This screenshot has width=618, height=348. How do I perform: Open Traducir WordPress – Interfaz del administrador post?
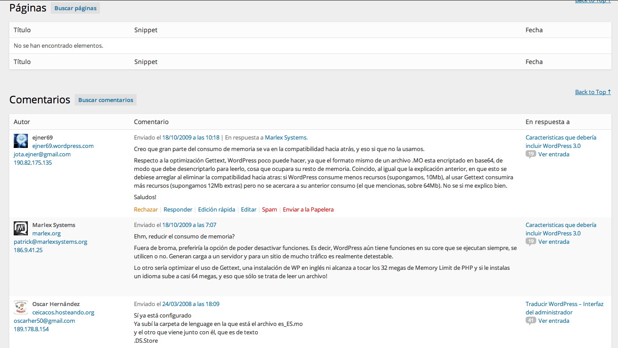click(564, 308)
